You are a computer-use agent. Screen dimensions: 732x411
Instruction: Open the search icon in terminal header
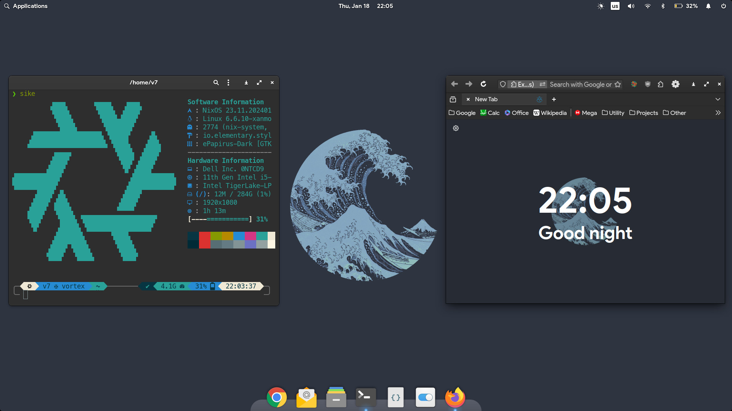coord(216,83)
